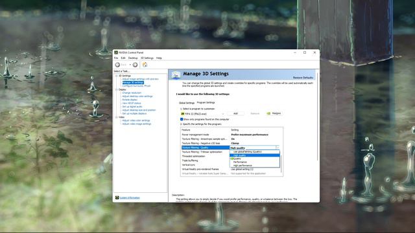Open Adjust image settings with preview

point(140,79)
